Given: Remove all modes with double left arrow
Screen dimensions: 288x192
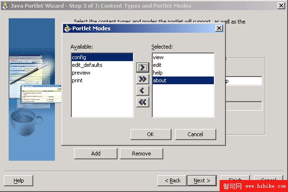Looking at the screenshot, I should (x=143, y=102).
